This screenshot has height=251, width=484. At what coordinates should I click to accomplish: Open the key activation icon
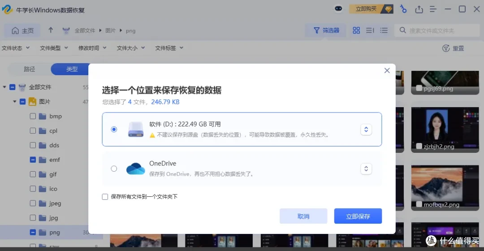point(403,9)
